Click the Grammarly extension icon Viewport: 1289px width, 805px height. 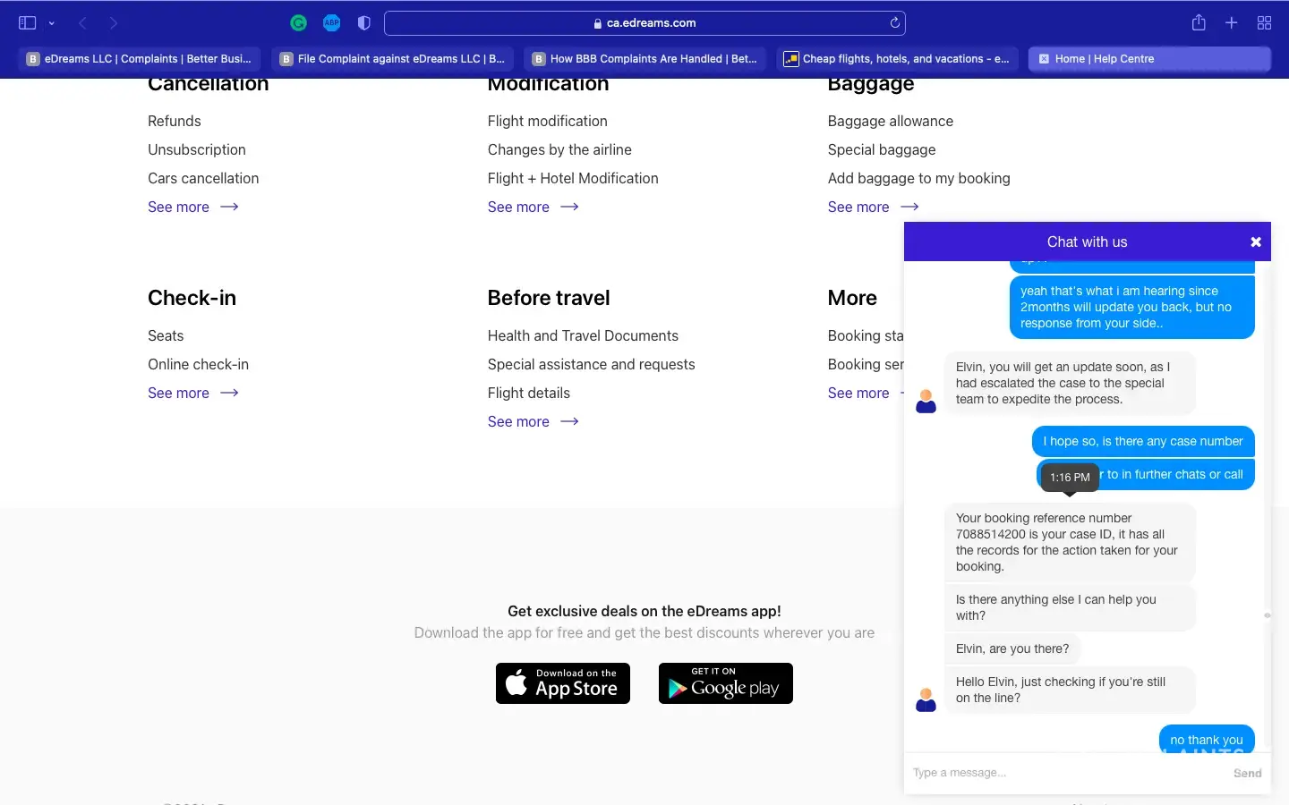(x=299, y=23)
